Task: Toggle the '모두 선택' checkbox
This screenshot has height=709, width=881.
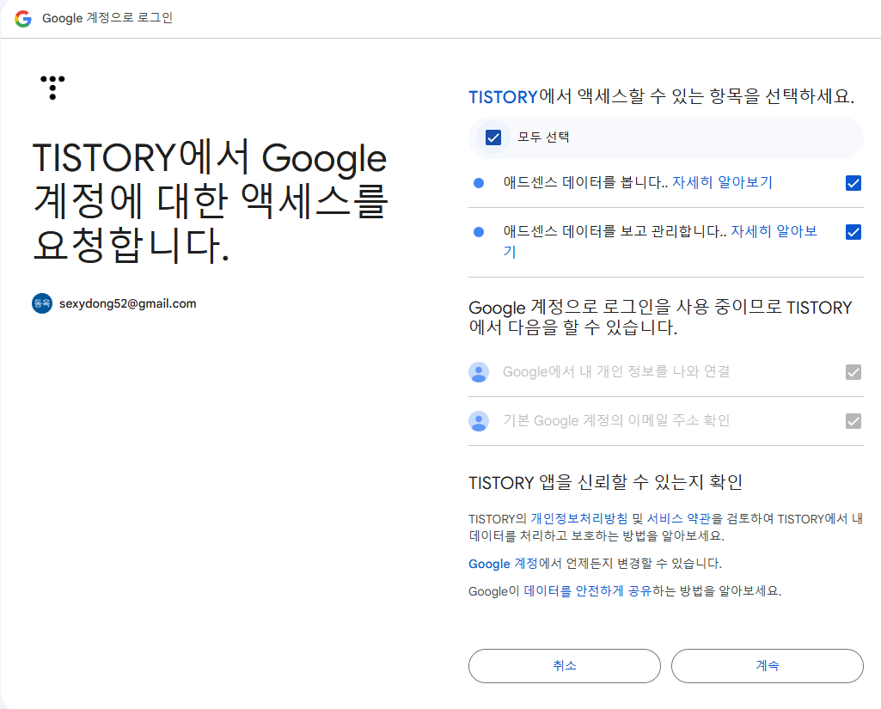Action: [493, 138]
